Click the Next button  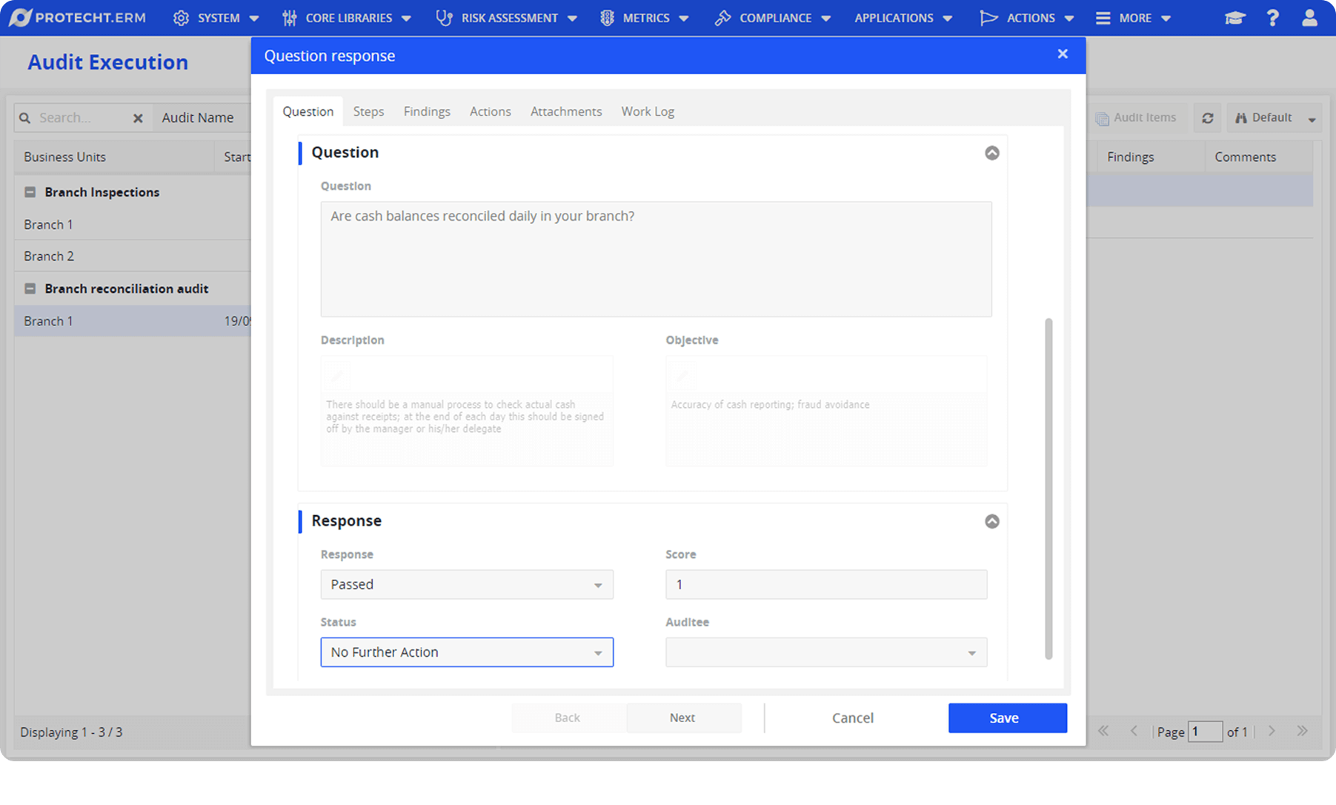tap(682, 718)
